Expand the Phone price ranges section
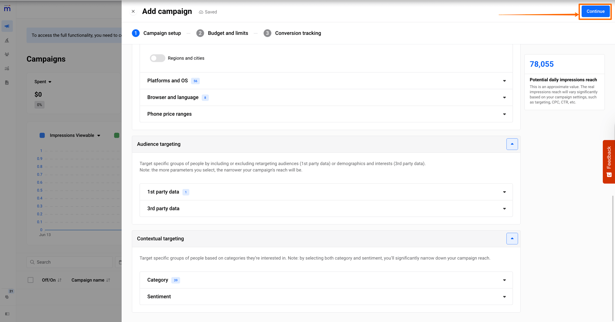The width and height of the screenshot is (615, 322). 504,114
